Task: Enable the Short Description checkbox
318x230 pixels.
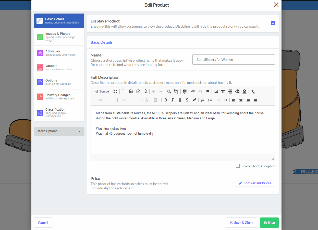Action: [x=238, y=166]
